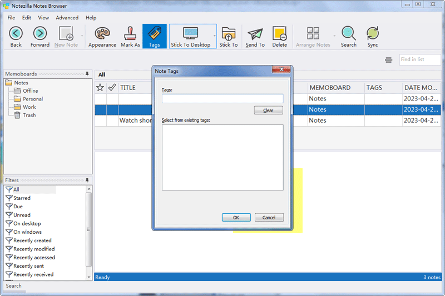
Task: Select the 'Watch shor' note row
Action: [135, 121]
